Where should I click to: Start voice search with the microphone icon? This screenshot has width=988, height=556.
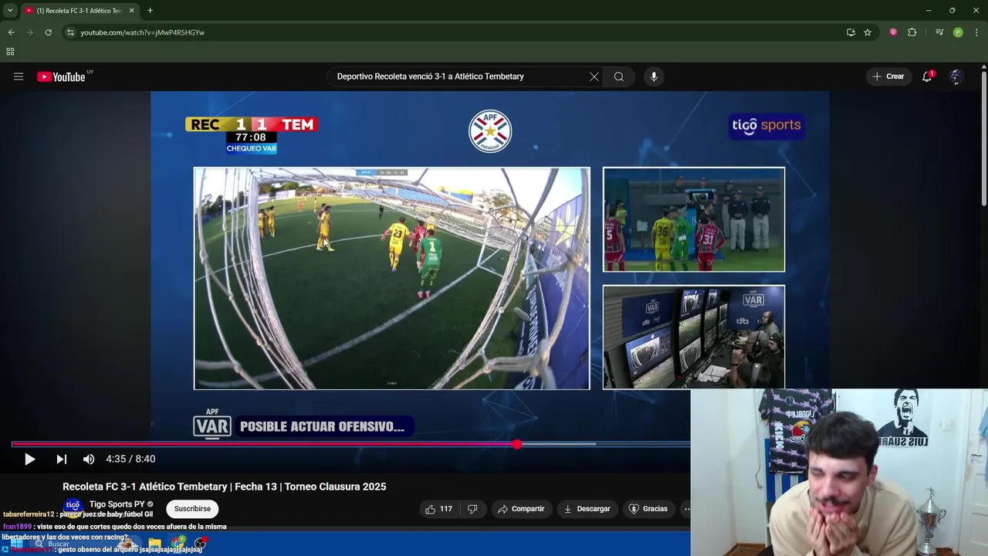(x=654, y=76)
